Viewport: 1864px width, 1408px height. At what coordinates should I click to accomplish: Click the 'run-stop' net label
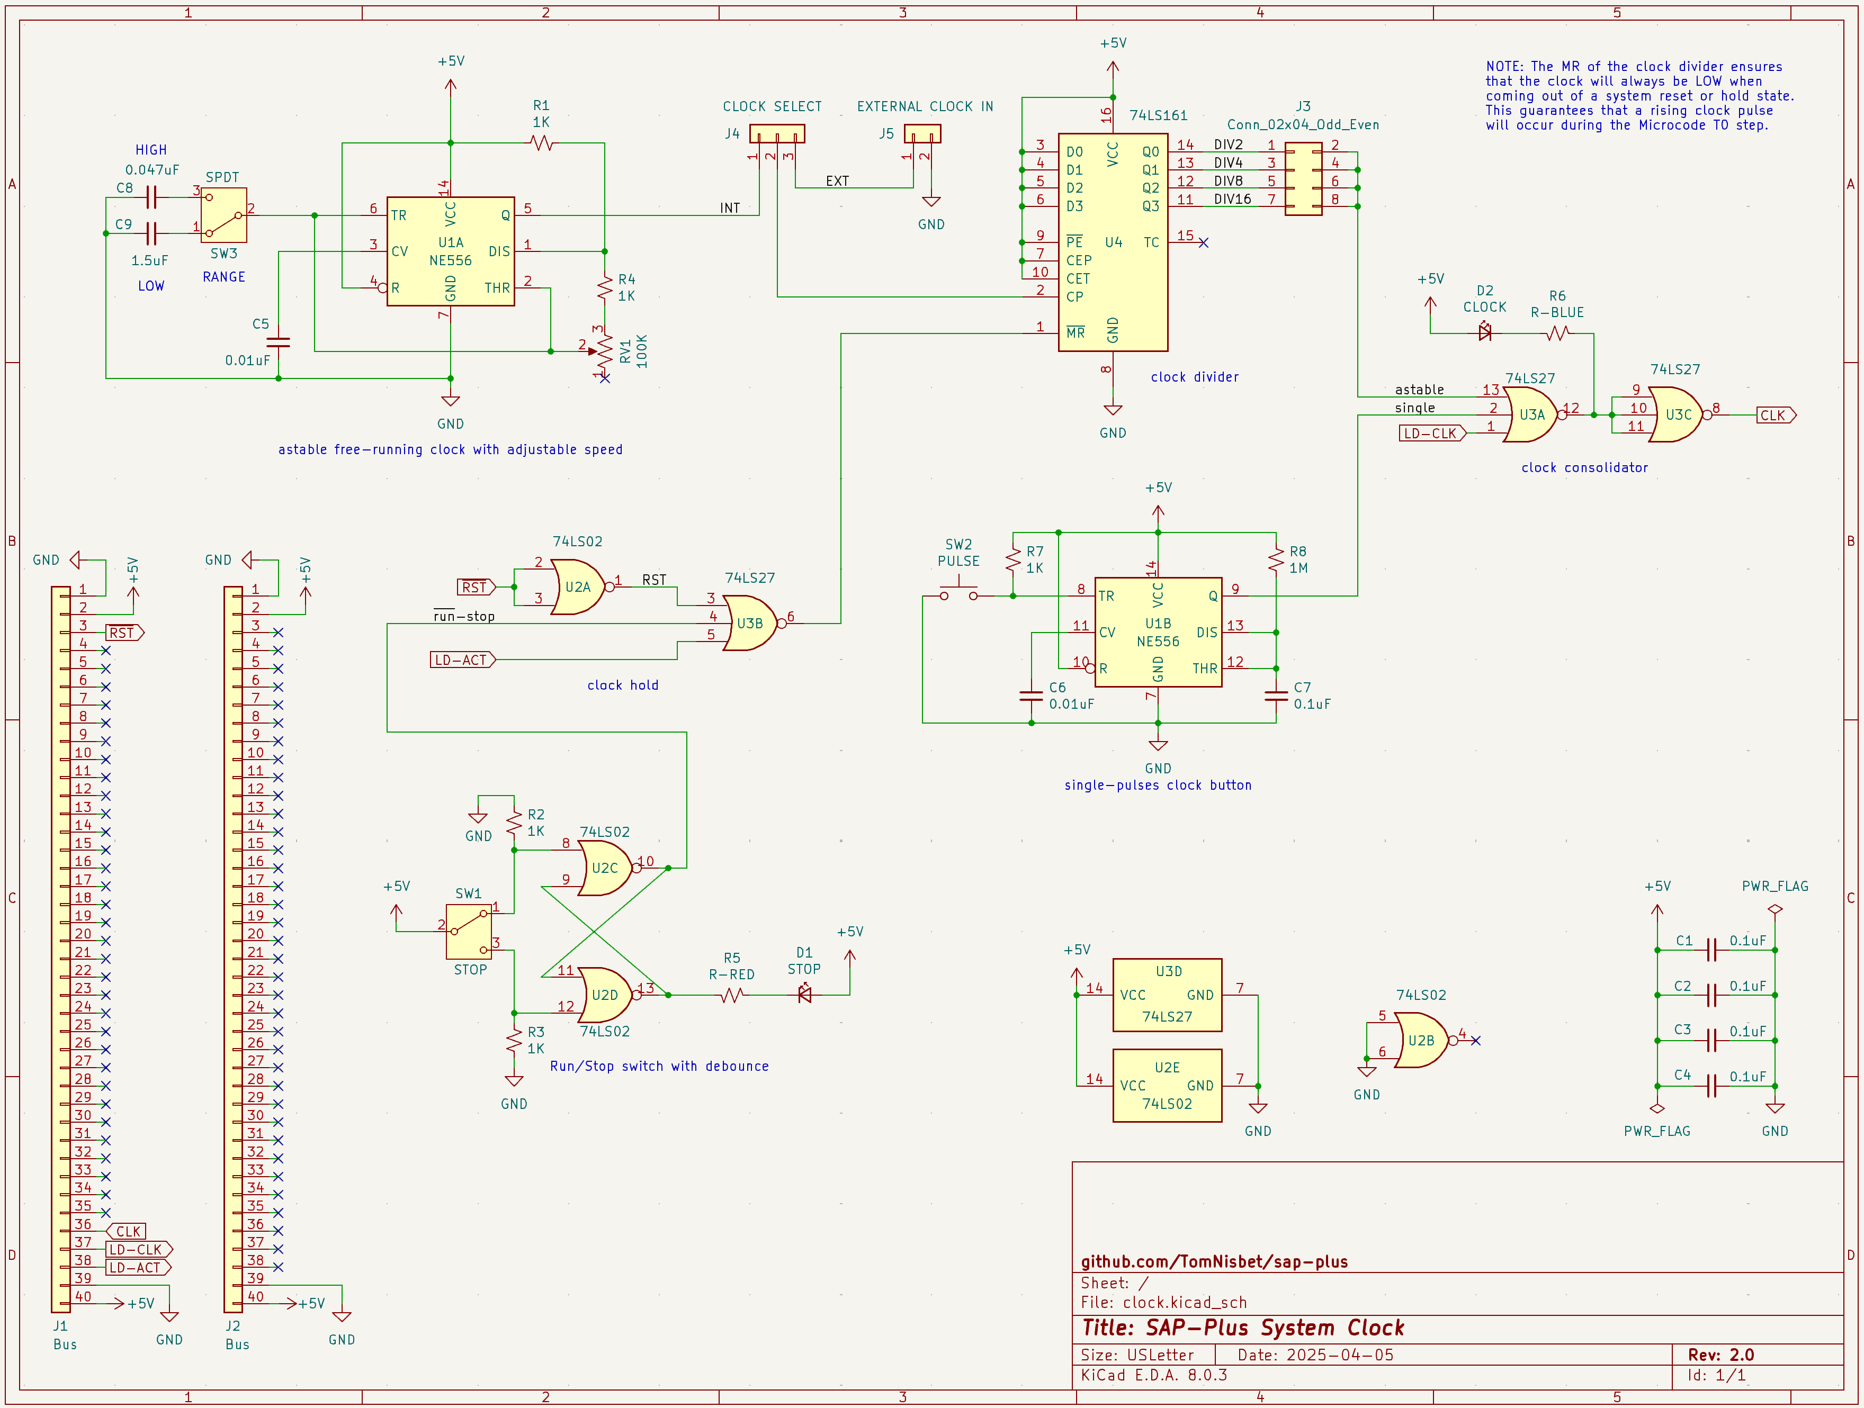click(463, 616)
